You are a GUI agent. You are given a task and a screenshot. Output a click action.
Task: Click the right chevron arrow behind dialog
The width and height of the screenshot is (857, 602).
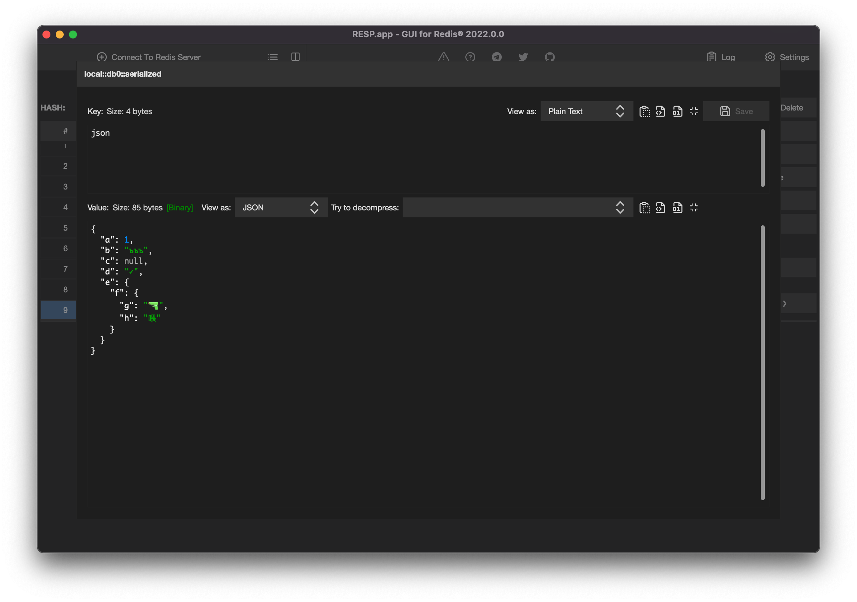[x=785, y=304]
